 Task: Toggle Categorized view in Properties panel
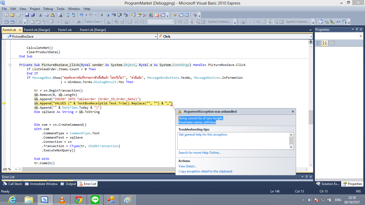coord(319,43)
